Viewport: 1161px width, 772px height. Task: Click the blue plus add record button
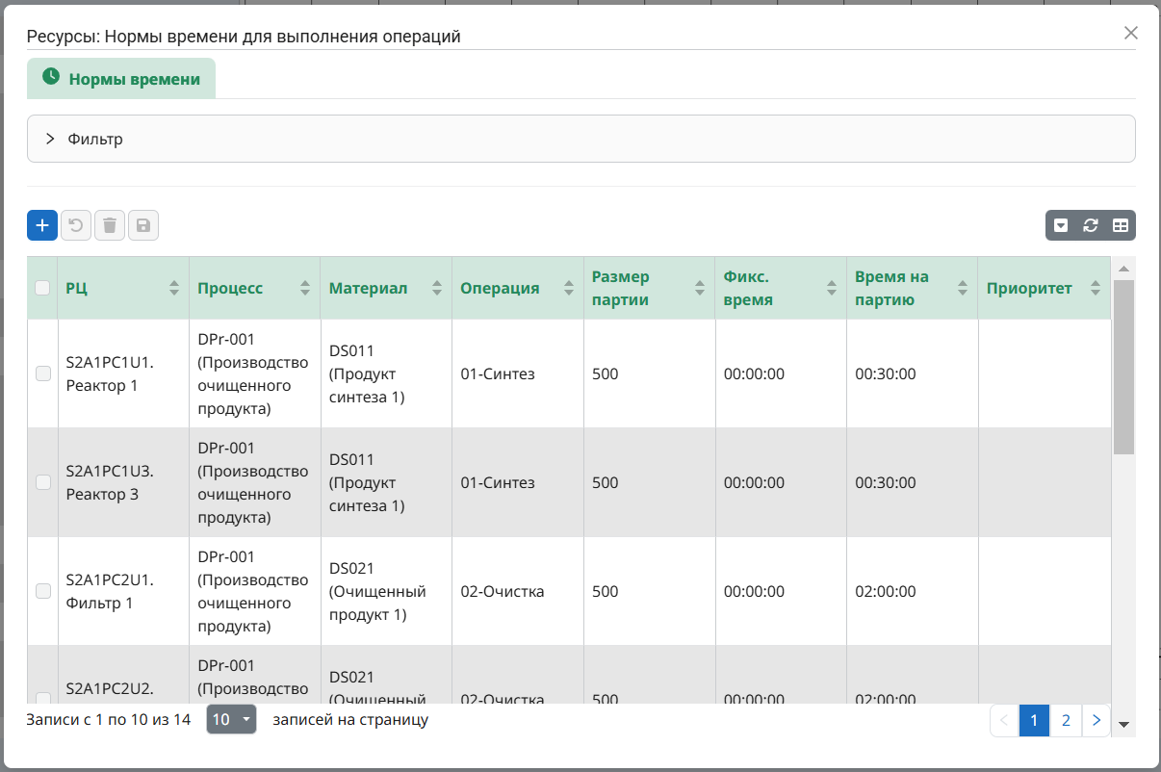(42, 225)
